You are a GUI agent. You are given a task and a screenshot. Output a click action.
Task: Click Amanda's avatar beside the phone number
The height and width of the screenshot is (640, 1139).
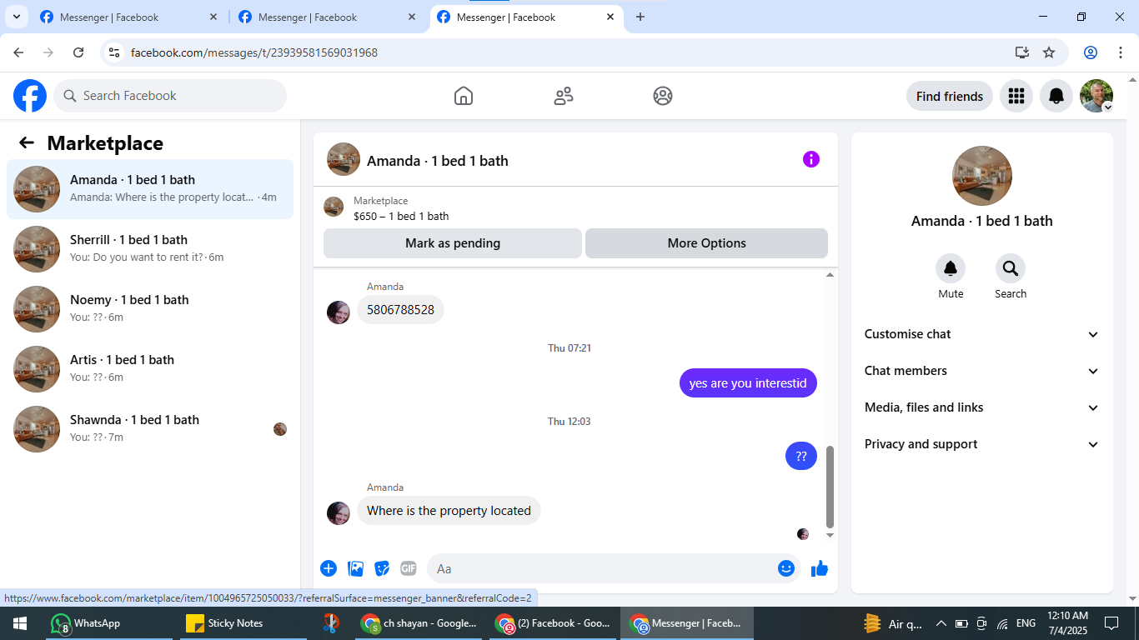[339, 312]
